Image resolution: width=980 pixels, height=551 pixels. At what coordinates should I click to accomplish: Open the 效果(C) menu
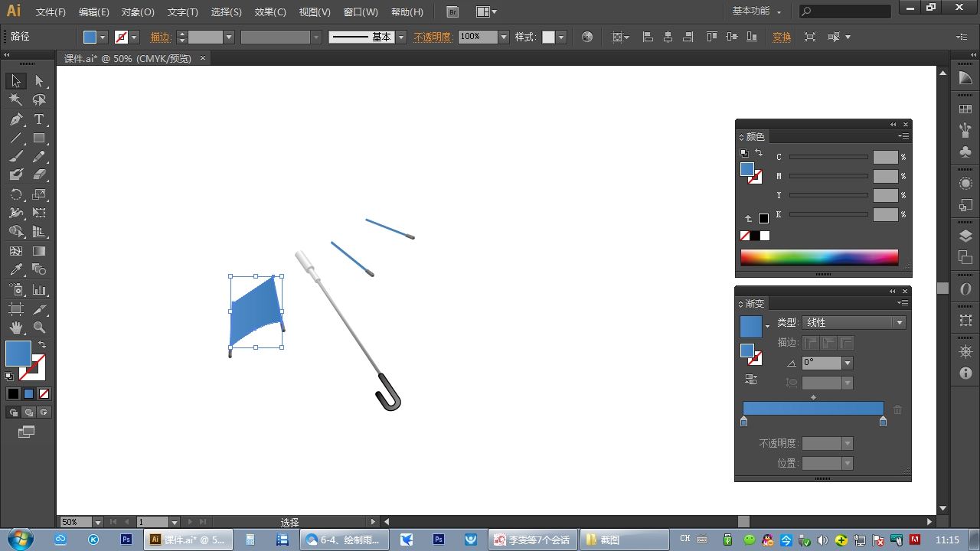coord(270,12)
